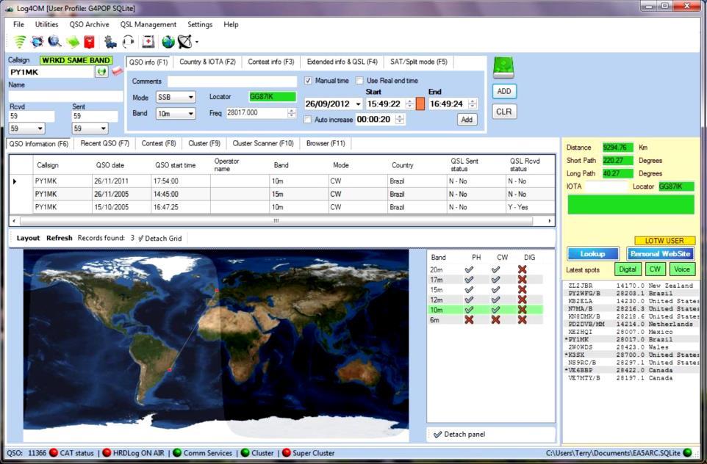This screenshot has width=707, height=464.
Task: Click the blue gears toolbar icon
Action: point(110,42)
